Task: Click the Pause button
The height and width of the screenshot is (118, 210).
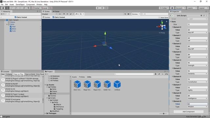Action: (102, 8)
